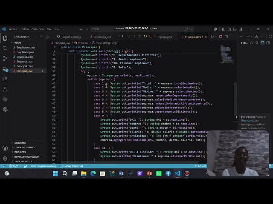This screenshot has width=273, height=204.
Task: Expand the ESQUEMA section
Action: tap(20, 143)
